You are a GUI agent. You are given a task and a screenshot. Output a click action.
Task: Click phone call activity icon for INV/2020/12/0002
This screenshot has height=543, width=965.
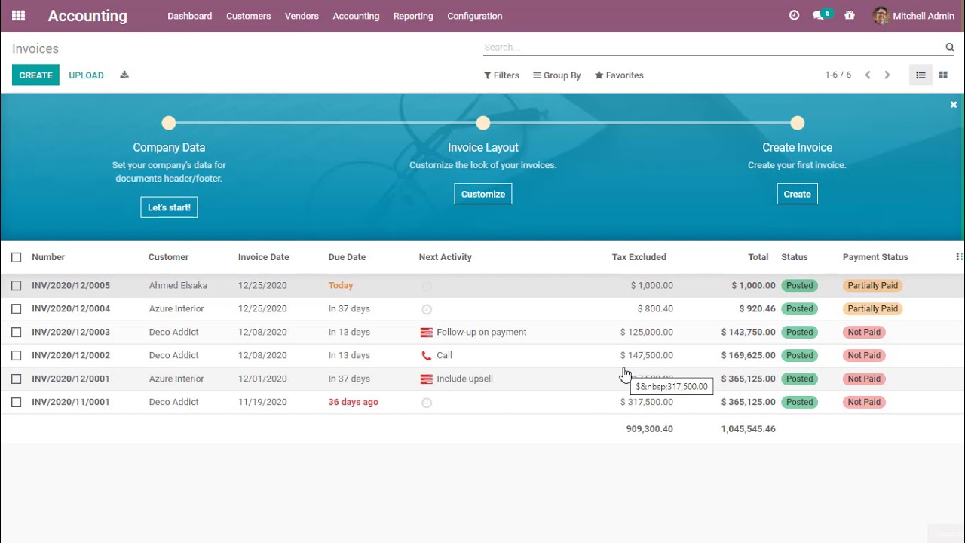(x=427, y=355)
